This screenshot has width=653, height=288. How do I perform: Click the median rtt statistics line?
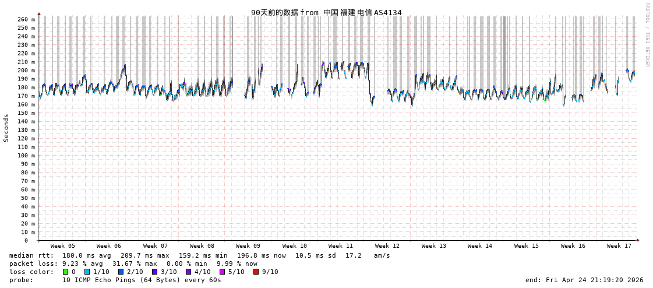point(200,255)
